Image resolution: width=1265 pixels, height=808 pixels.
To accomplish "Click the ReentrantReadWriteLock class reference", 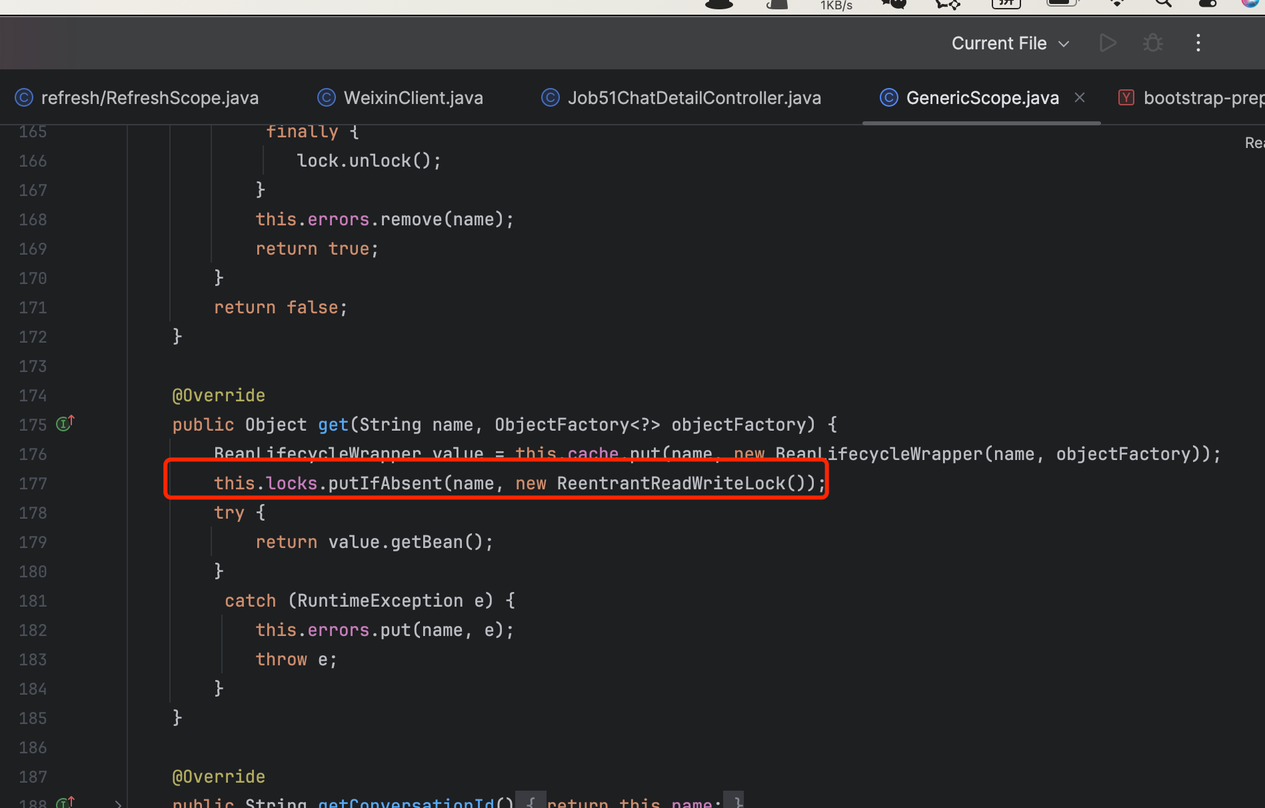I will [x=670, y=483].
